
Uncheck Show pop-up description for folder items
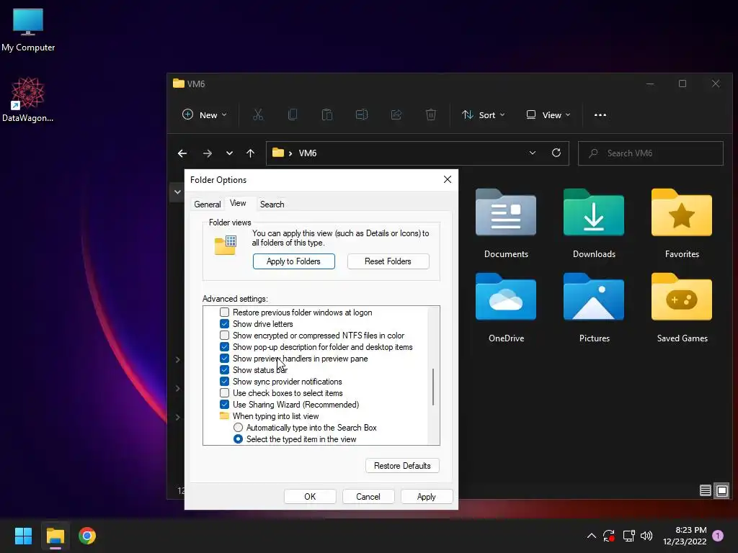pos(225,347)
